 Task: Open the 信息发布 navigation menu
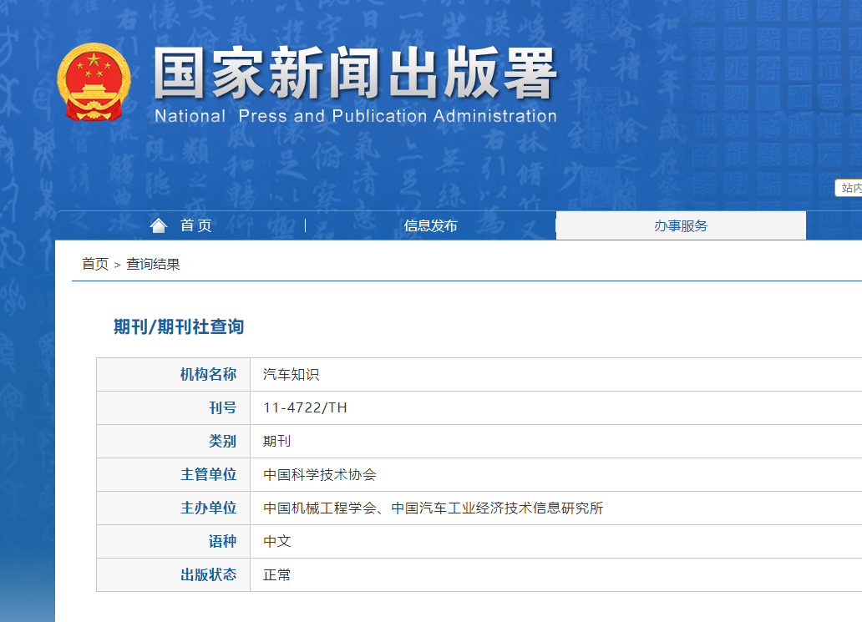(x=430, y=225)
